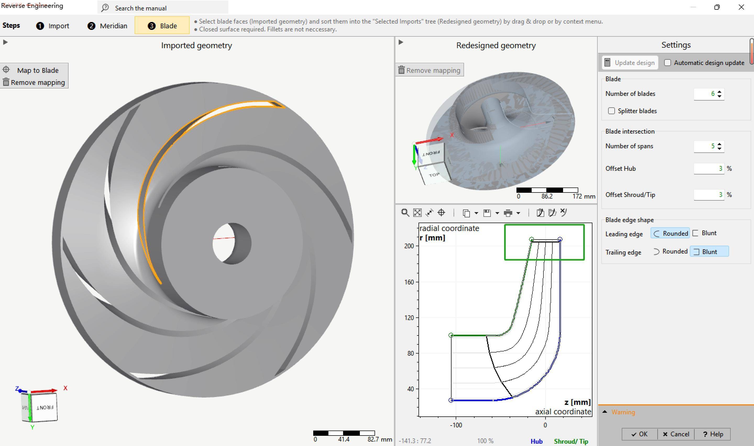Select the zoom window magnifier tool
The image size is (754, 446).
(x=405, y=213)
